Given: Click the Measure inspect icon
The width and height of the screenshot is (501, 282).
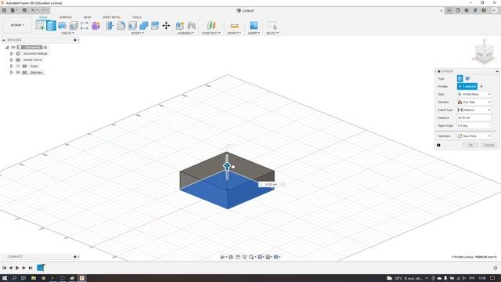Looking at the screenshot, I should [x=234, y=25].
